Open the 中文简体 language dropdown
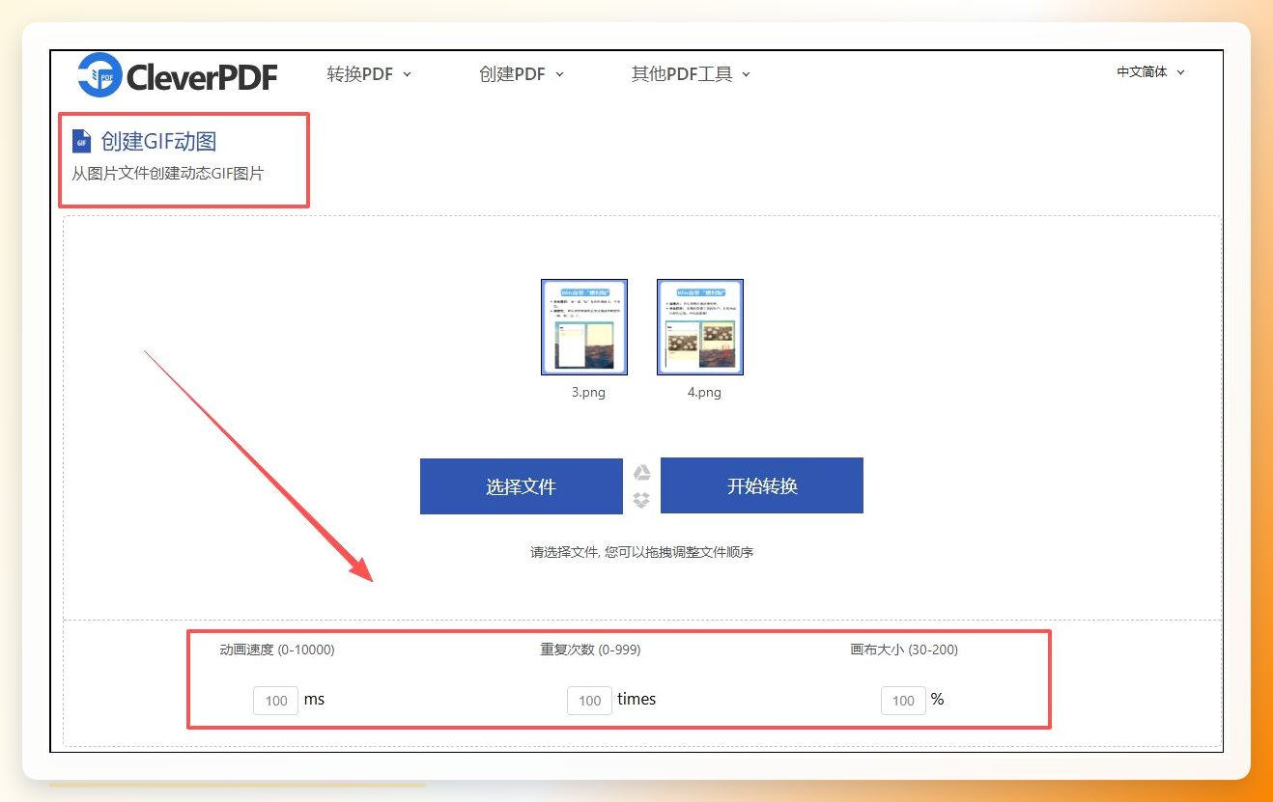The height and width of the screenshot is (802, 1273). pos(1150,71)
